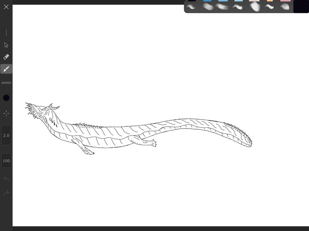
Task: Switch to the Eraser tool
Action: tap(6, 57)
